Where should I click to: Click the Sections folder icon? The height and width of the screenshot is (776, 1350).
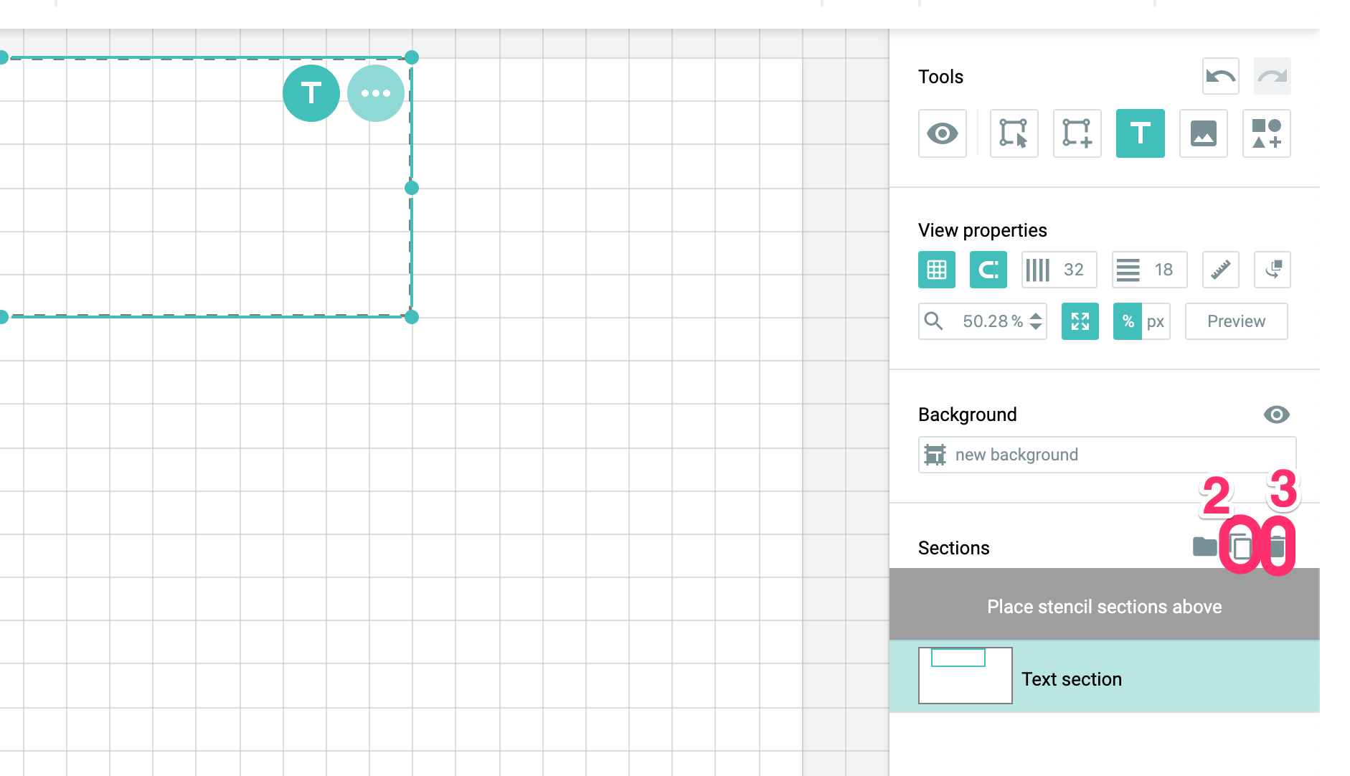(1204, 547)
